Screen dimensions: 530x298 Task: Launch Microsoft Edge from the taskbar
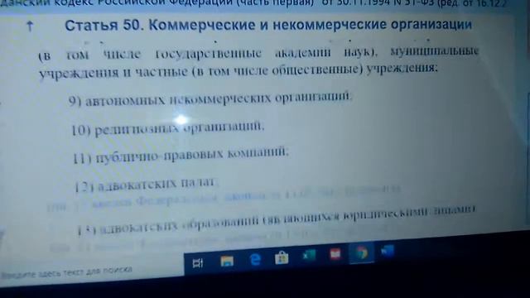click(255, 259)
